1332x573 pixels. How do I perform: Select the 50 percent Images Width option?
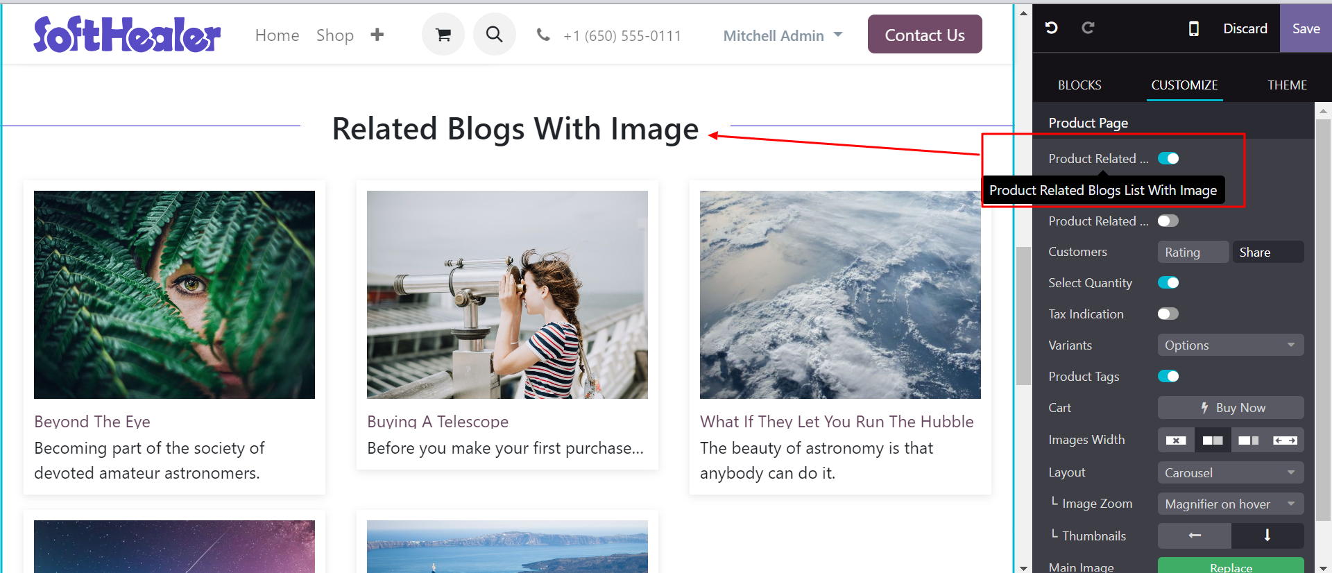pyautogui.click(x=1213, y=440)
